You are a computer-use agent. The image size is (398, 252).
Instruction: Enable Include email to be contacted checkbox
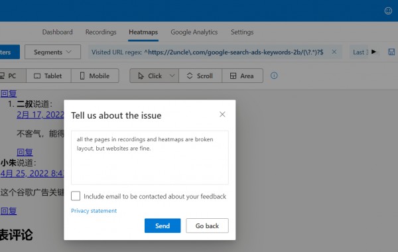click(76, 196)
